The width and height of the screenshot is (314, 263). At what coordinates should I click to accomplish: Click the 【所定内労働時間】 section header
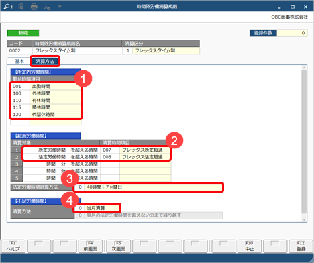click(x=46, y=72)
